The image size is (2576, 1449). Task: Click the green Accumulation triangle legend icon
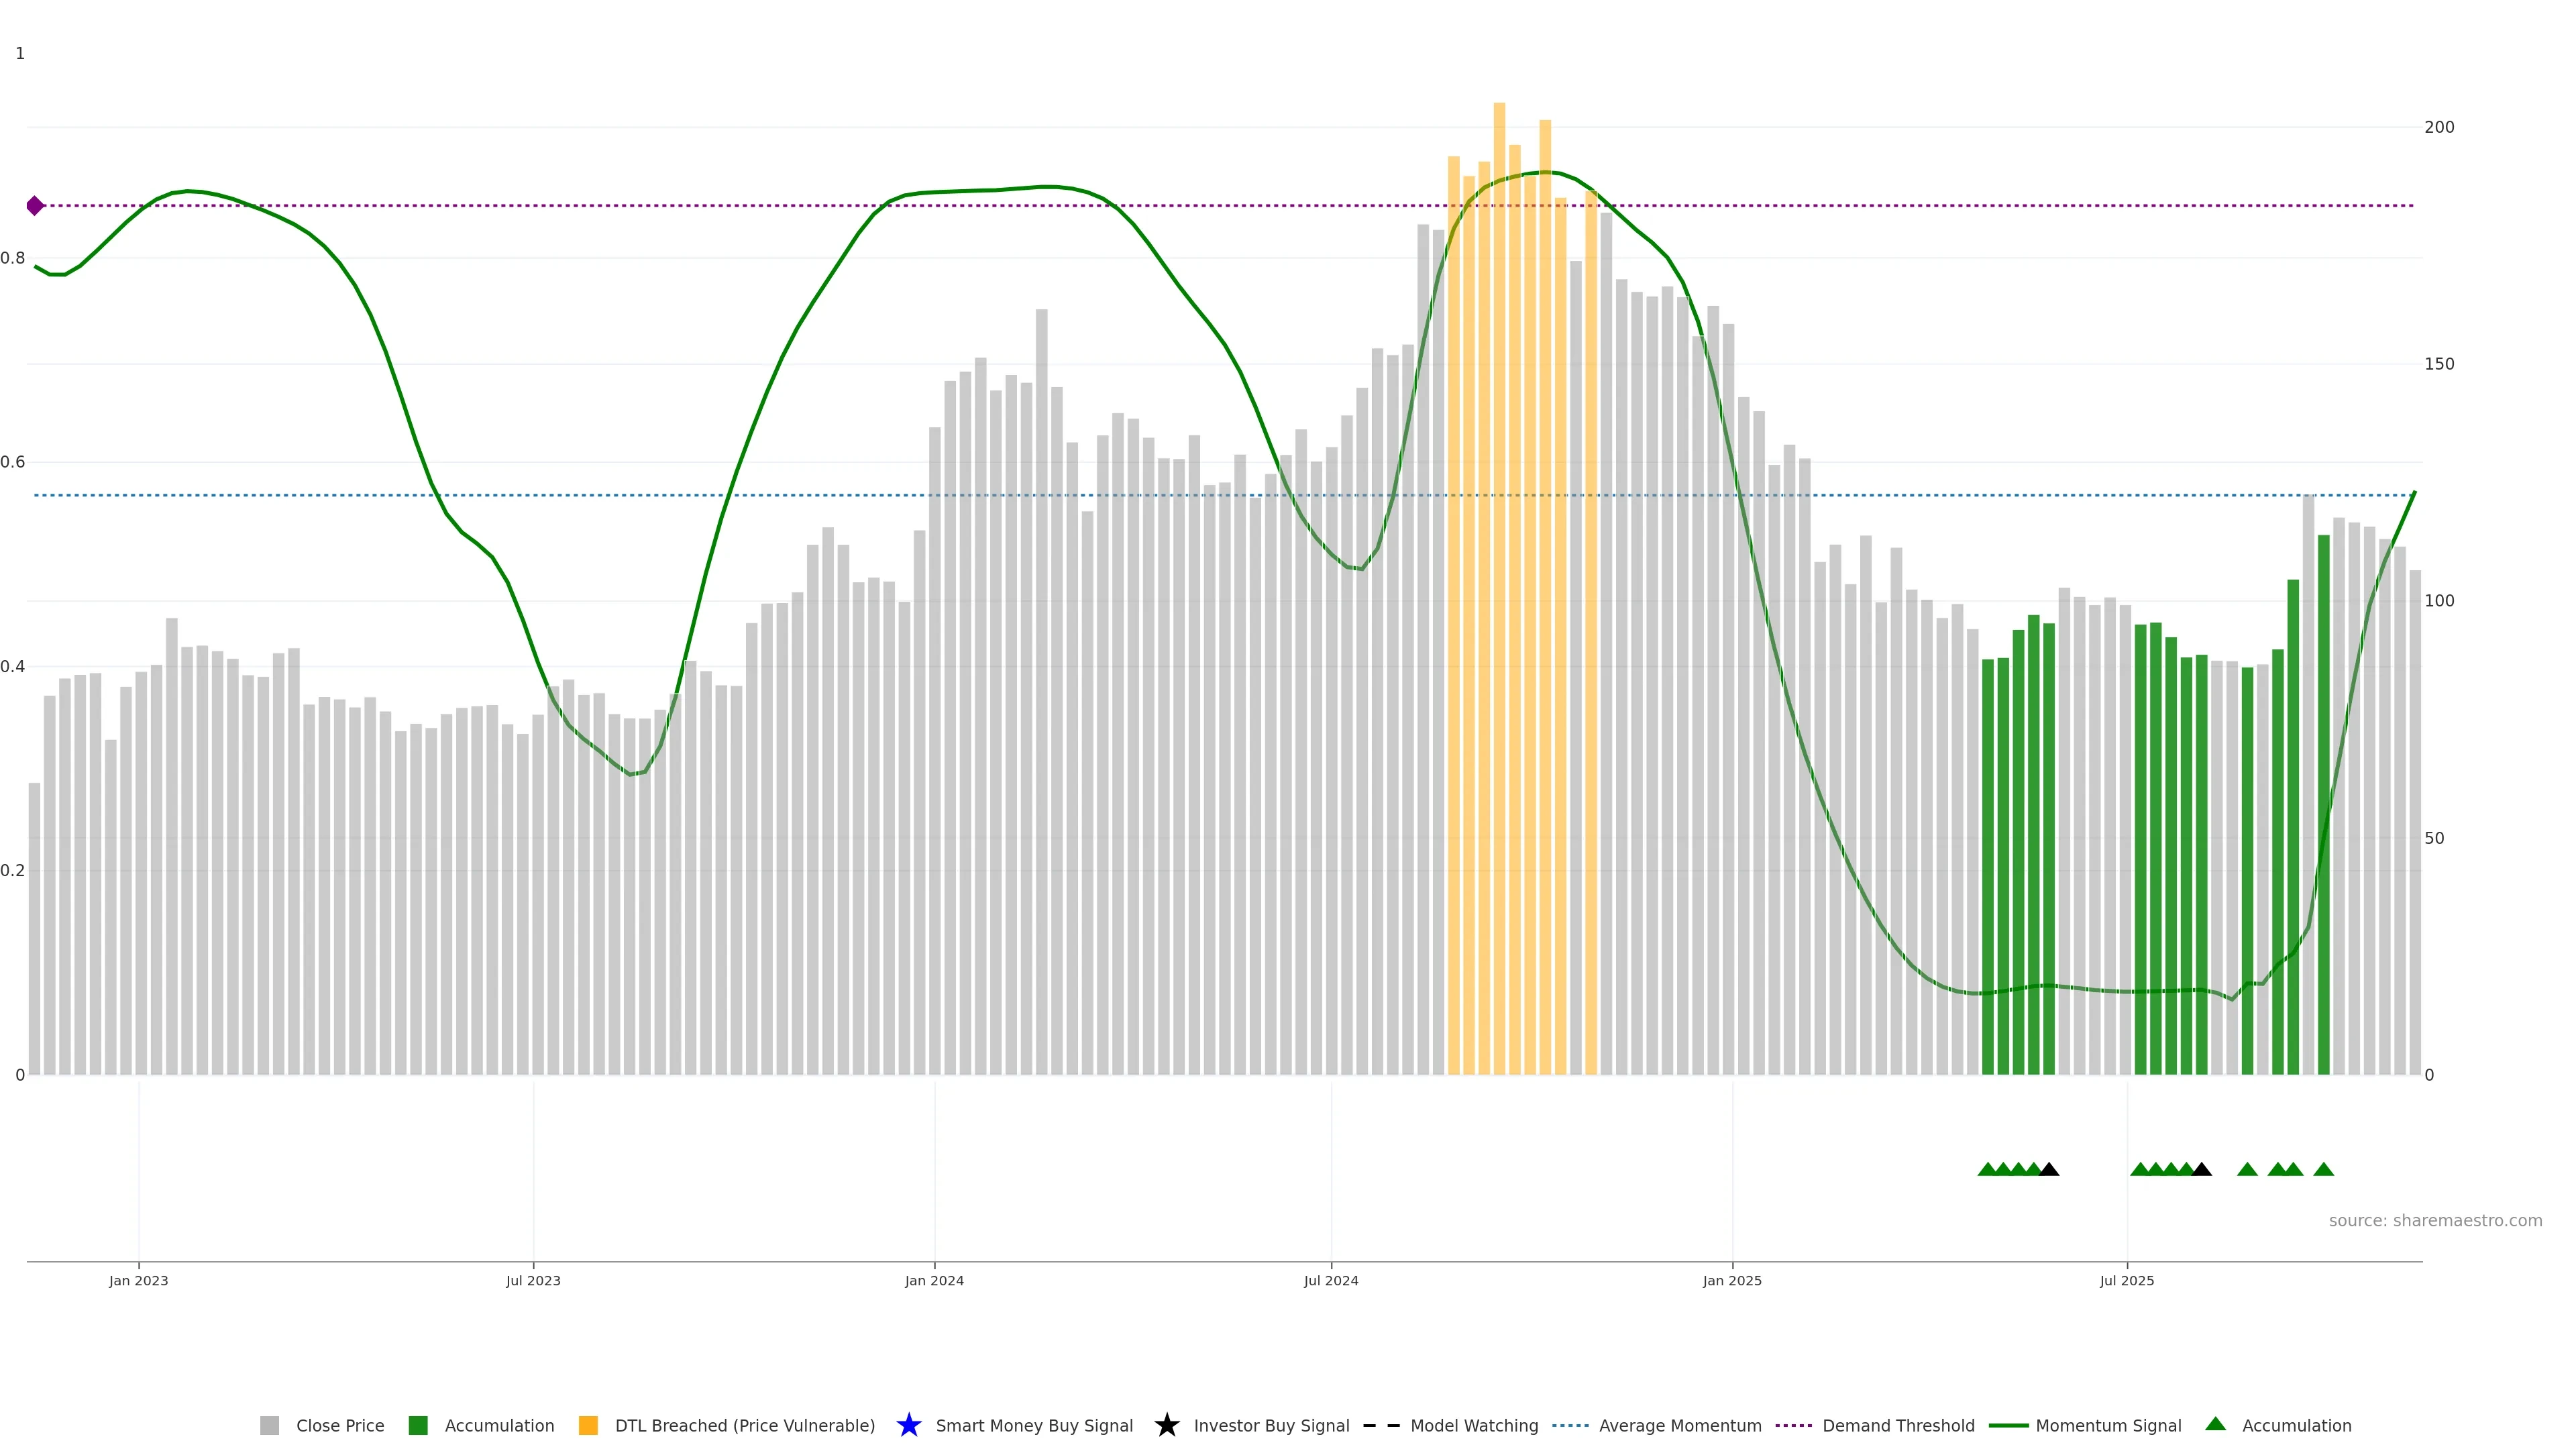pyautogui.click(x=2215, y=1424)
